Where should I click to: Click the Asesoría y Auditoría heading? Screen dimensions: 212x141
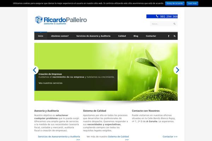tap(47, 111)
